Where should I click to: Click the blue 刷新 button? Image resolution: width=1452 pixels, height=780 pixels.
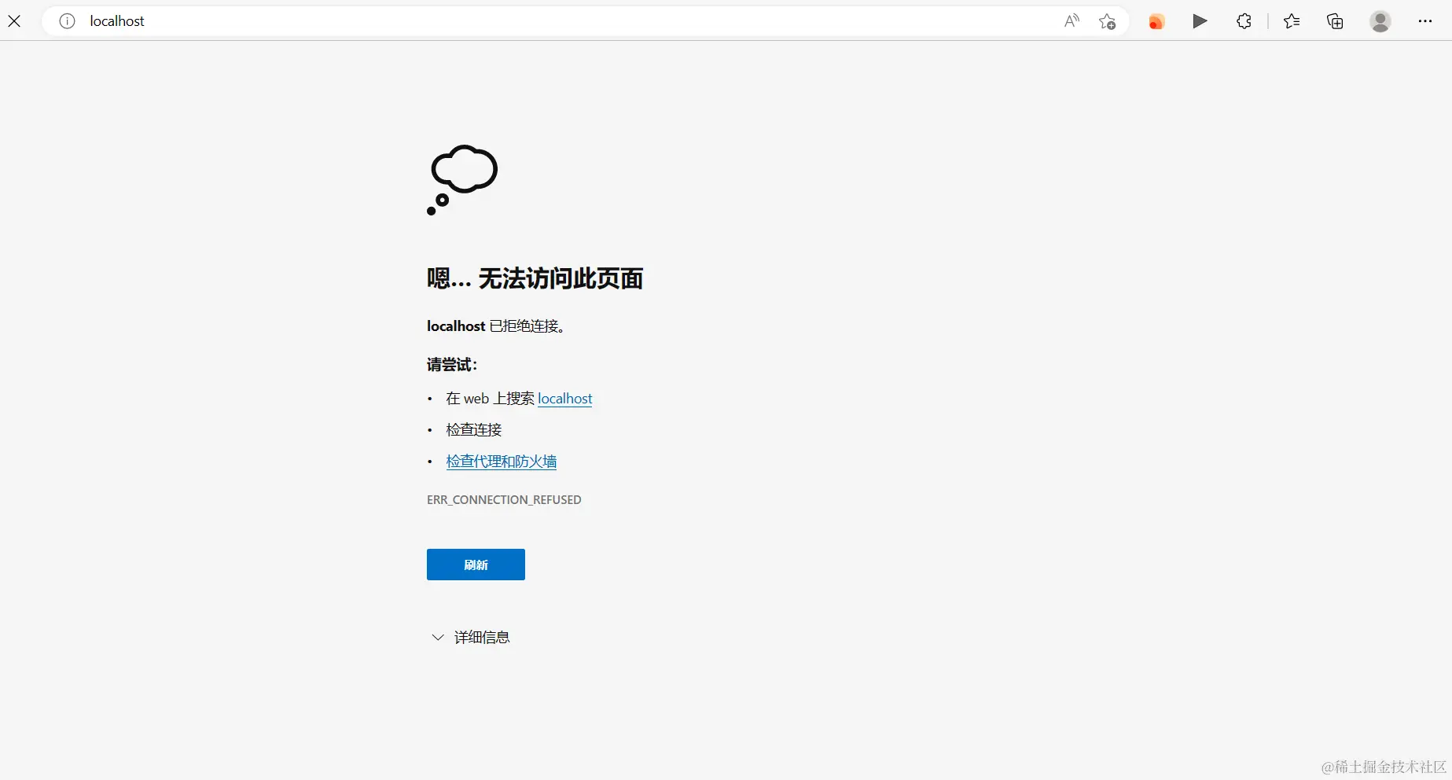[x=476, y=565]
